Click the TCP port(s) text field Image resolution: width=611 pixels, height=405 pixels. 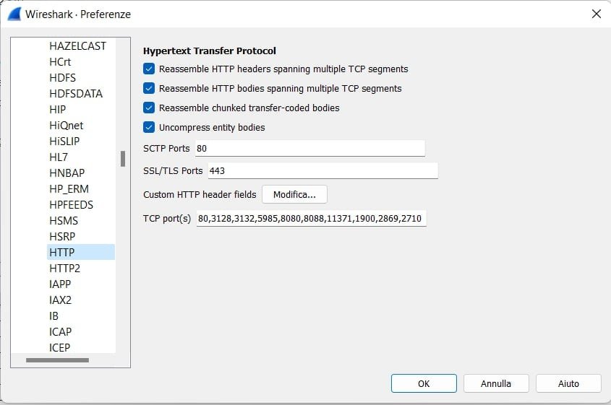[311, 218]
